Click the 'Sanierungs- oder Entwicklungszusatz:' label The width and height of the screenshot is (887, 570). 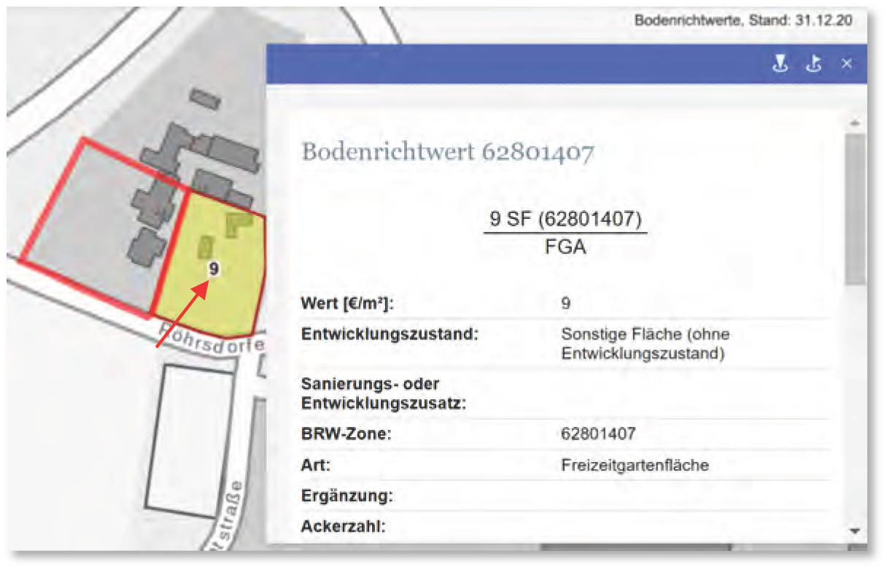click(x=384, y=393)
